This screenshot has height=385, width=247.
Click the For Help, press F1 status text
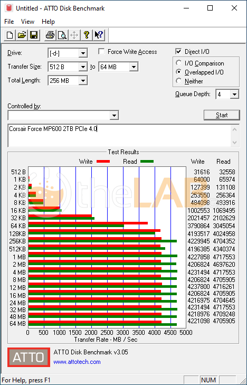pyautogui.click(x=26, y=380)
